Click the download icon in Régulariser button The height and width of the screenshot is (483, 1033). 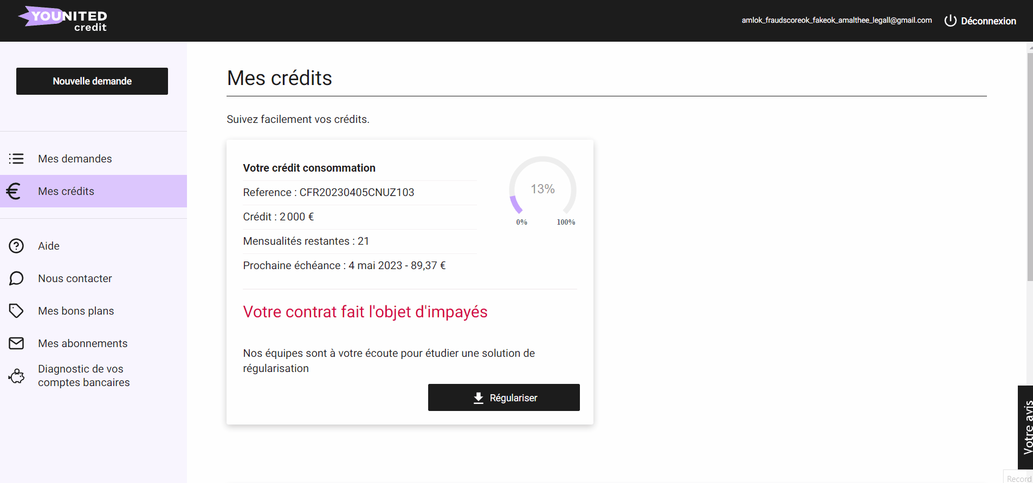coord(479,398)
